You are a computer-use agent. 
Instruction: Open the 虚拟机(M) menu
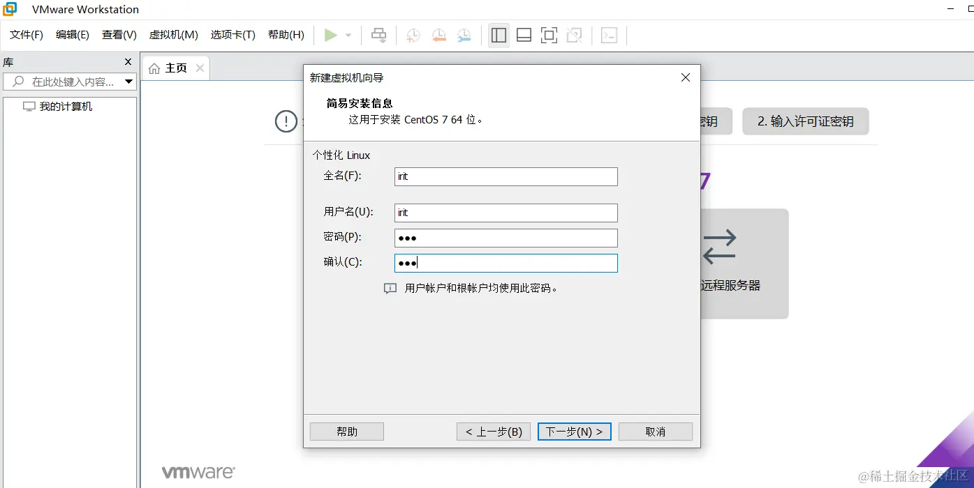pos(174,35)
